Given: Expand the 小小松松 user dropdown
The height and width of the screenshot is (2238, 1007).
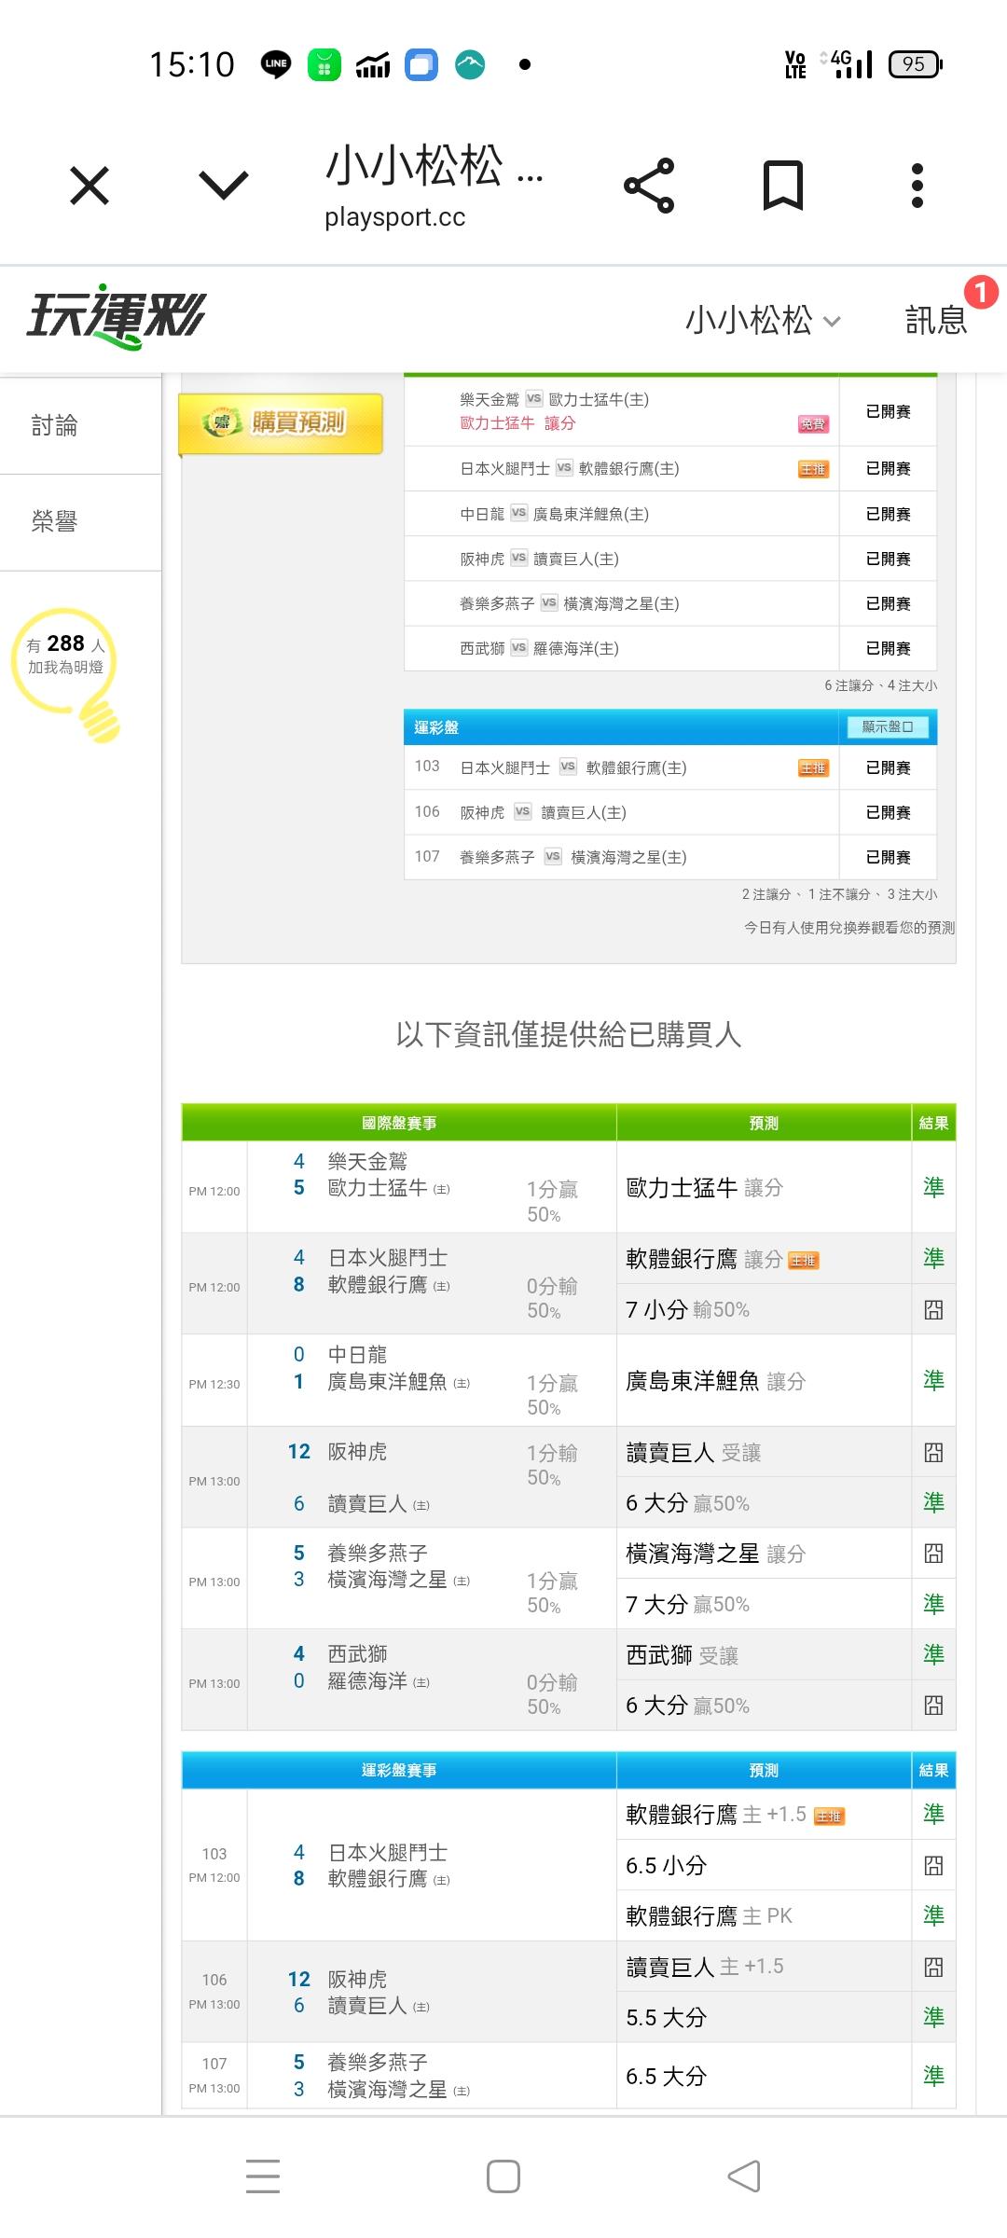Looking at the screenshot, I should tap(763, 321).
